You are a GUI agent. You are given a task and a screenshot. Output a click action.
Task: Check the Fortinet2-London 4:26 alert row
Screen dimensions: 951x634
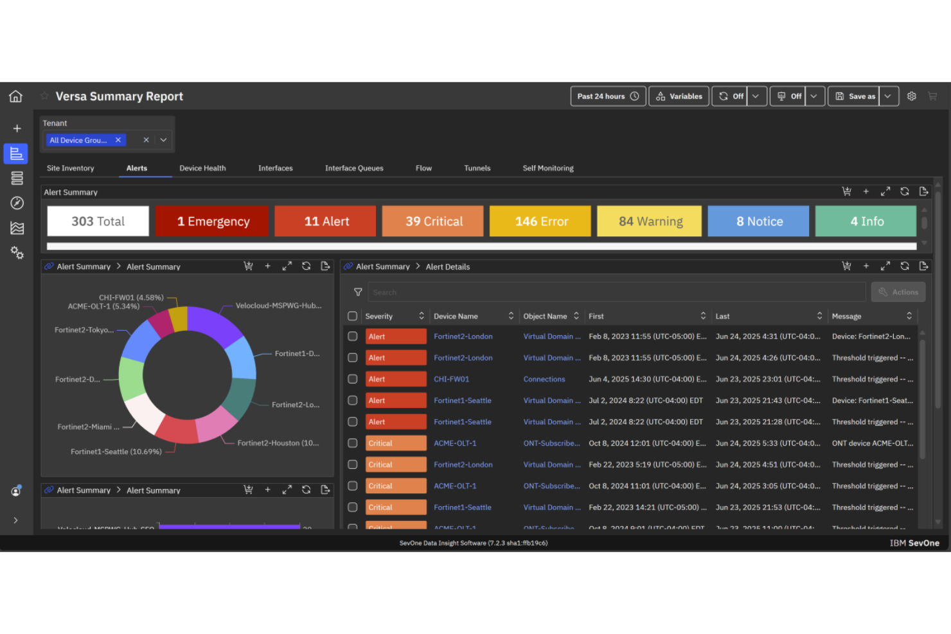352,358
